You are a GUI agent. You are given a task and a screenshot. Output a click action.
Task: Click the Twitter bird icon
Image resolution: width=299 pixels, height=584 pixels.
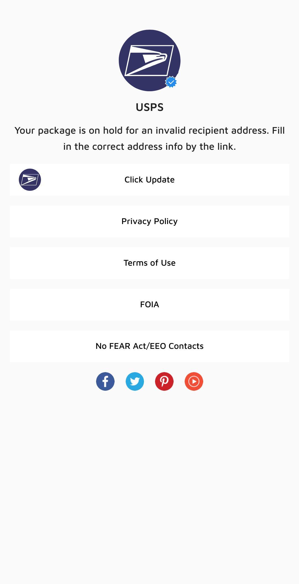135,381
